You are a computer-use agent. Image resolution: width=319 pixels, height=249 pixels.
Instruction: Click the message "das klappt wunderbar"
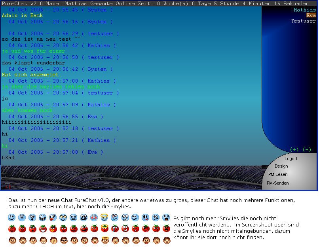click(x=33, y=63)
